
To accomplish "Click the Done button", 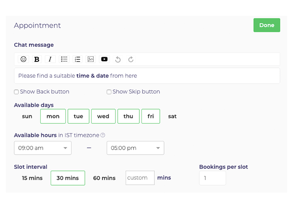I will [267, 25].
